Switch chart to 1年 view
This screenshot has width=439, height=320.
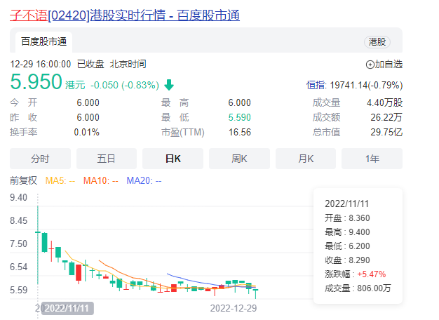[372, 159]
